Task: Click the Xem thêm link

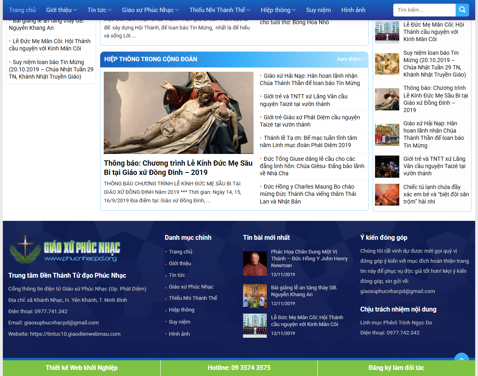Action: 348,59
